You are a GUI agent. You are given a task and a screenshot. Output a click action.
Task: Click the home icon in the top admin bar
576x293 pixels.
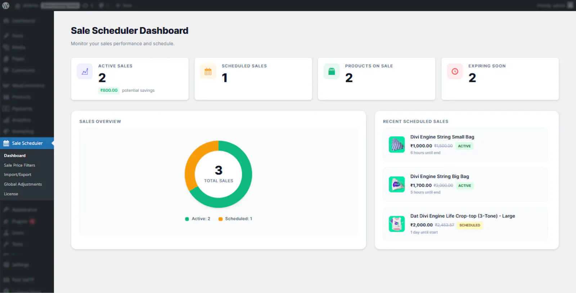(x=18, y=5)
